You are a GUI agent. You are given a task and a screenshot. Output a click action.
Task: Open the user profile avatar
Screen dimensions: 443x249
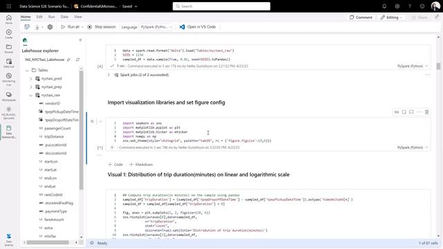(x=435, y=6)
